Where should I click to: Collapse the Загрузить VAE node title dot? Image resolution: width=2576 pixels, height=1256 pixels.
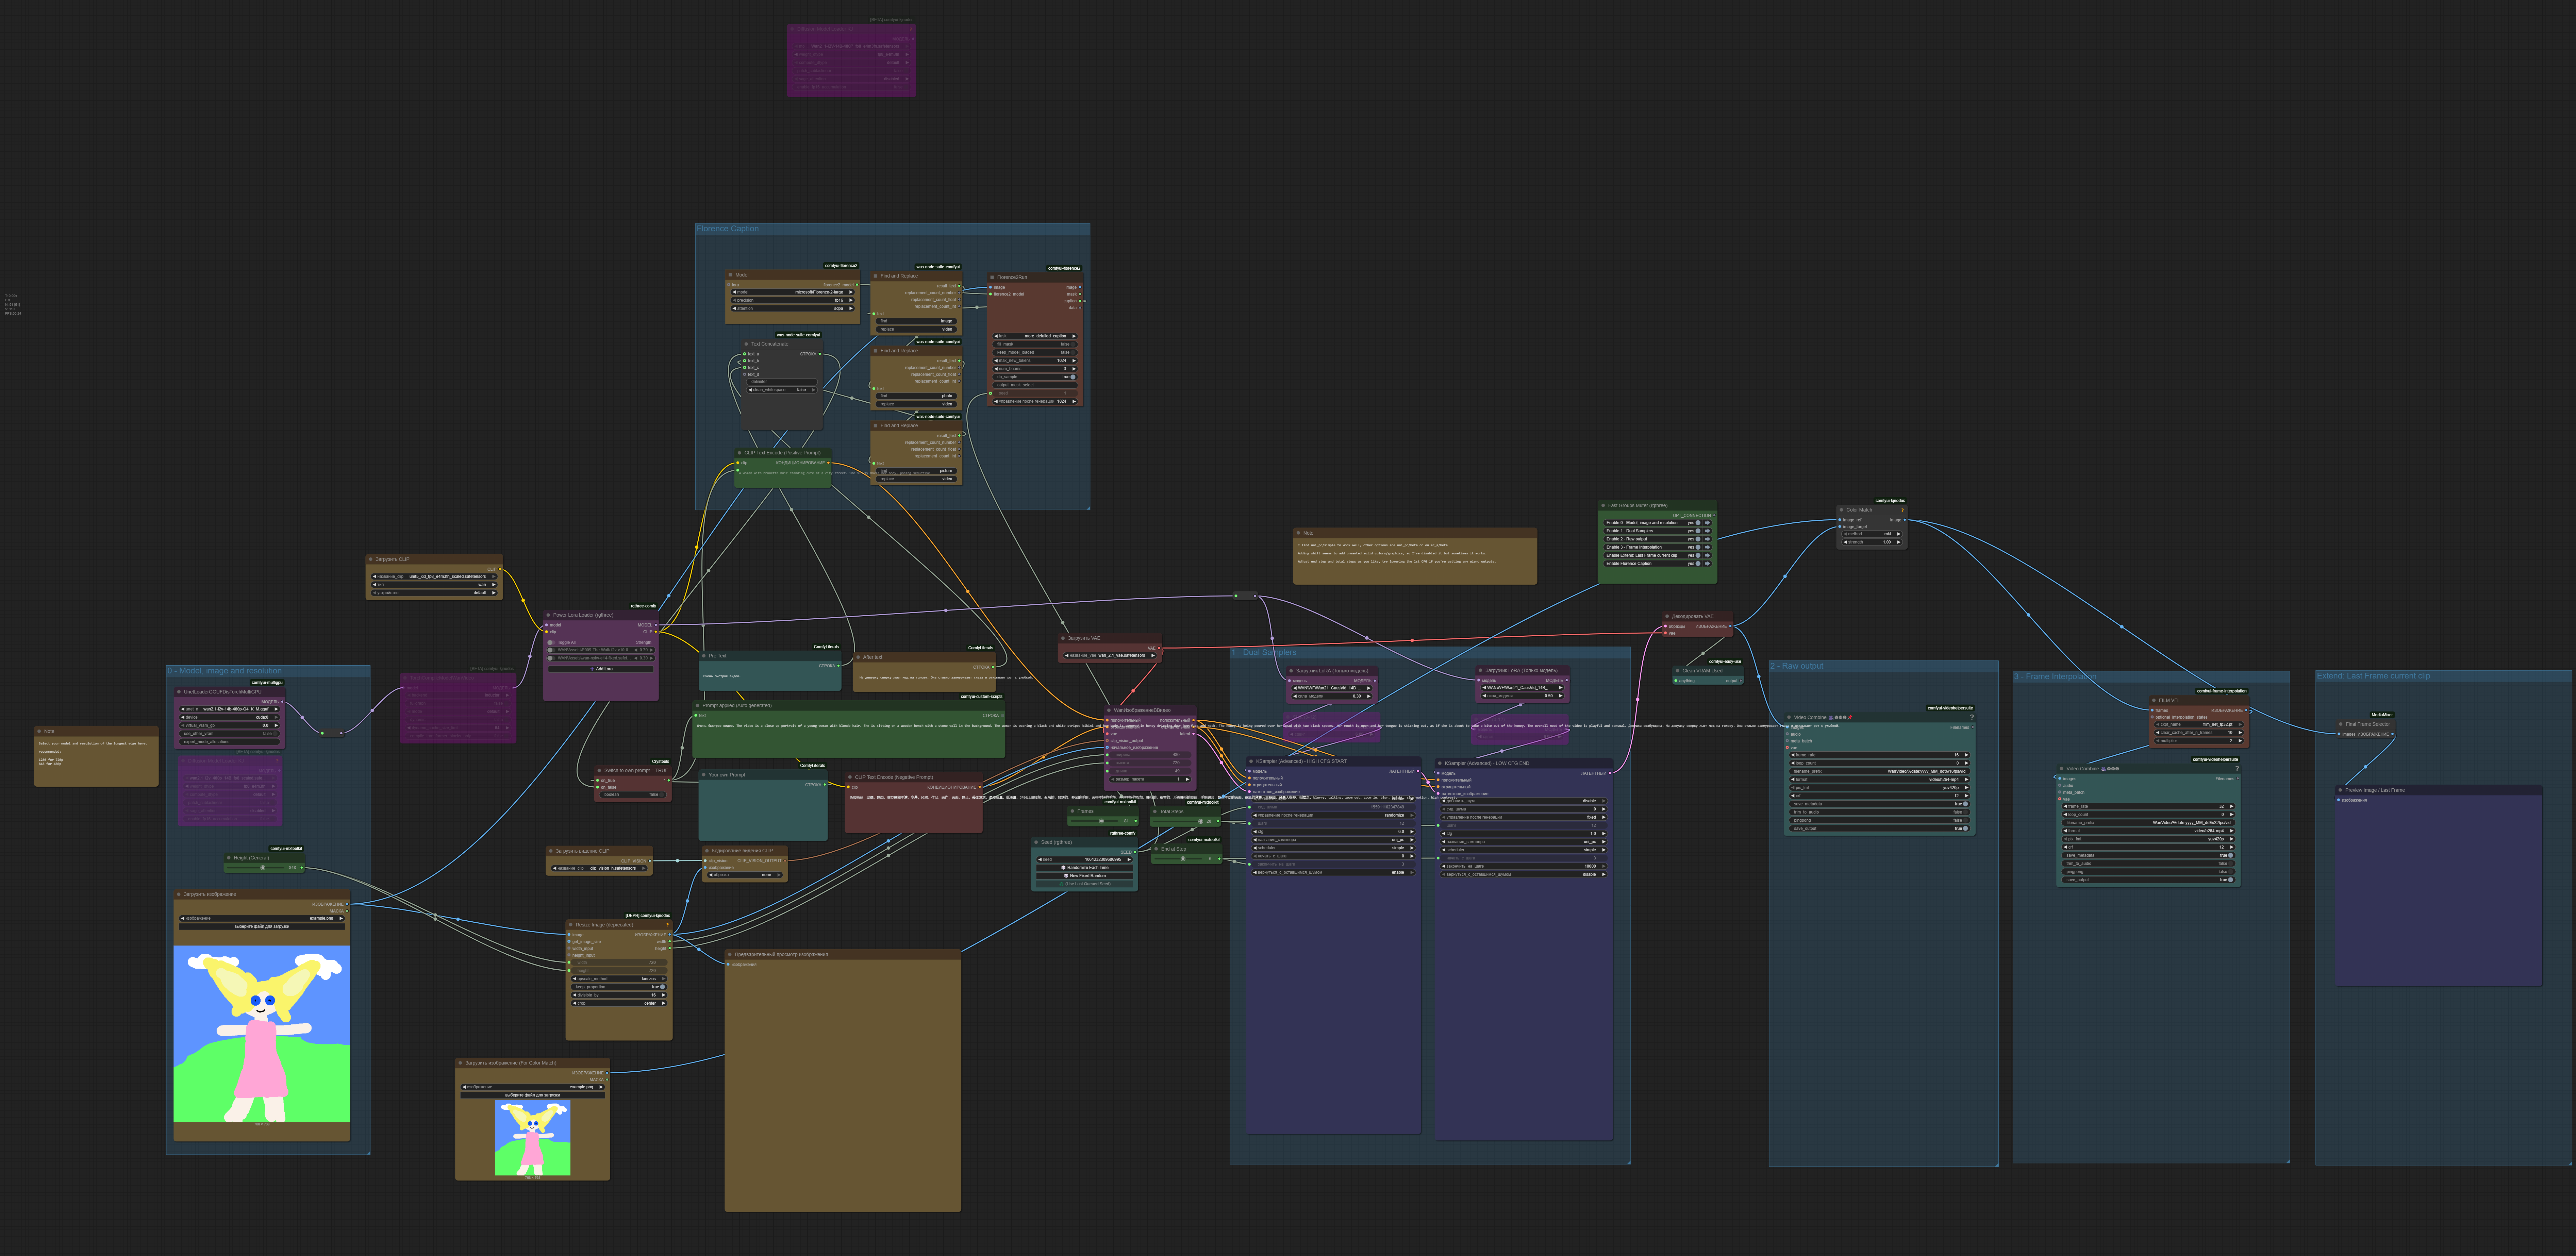tap(1063, 638)
